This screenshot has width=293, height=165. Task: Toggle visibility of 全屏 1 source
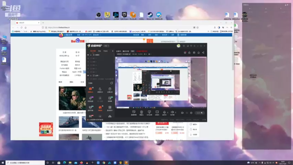pos(88,76)
